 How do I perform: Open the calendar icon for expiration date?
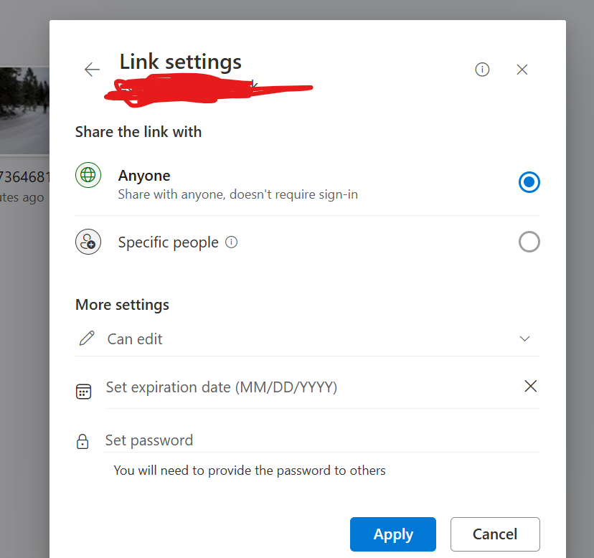83,392
